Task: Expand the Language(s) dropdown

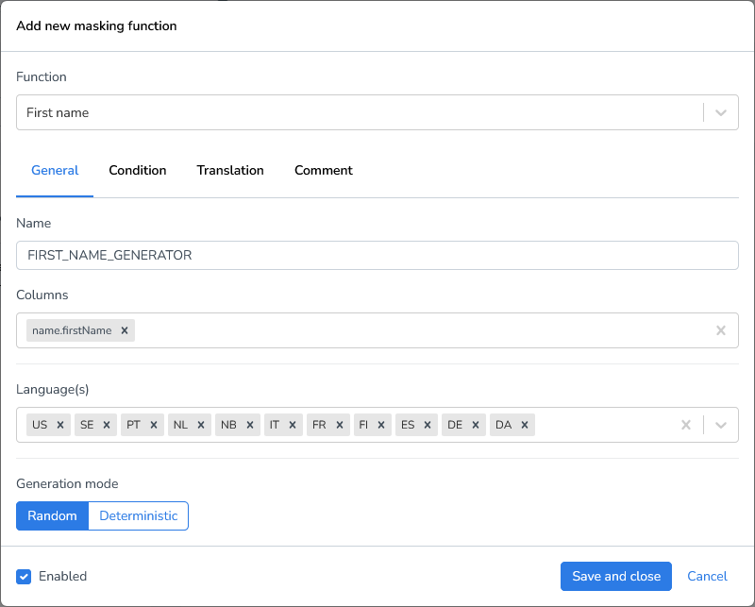Action: point(720,425)
